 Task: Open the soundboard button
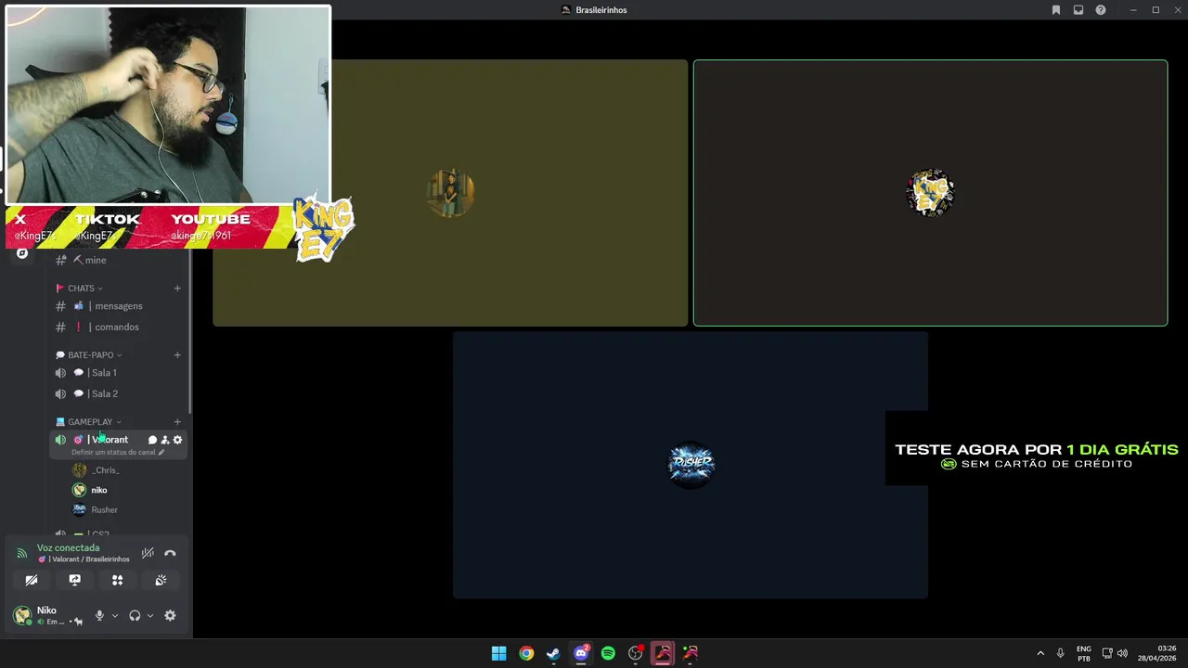[x=161, y=580]
